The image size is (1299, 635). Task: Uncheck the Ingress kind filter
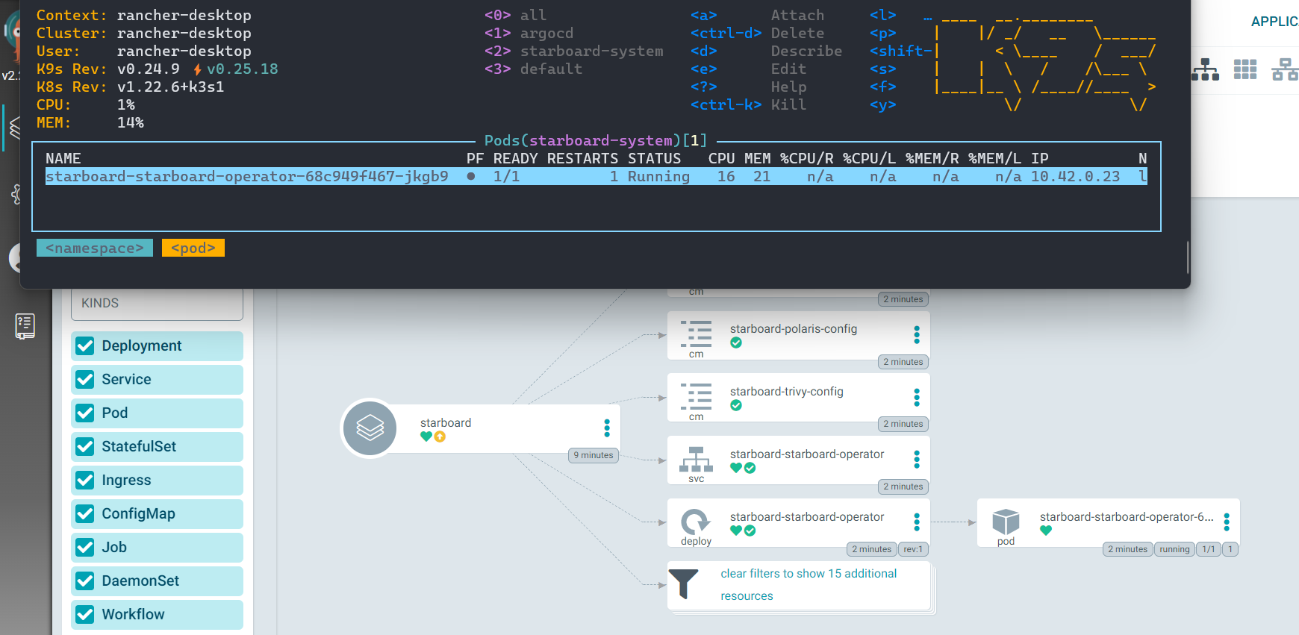tap(85, 480)
